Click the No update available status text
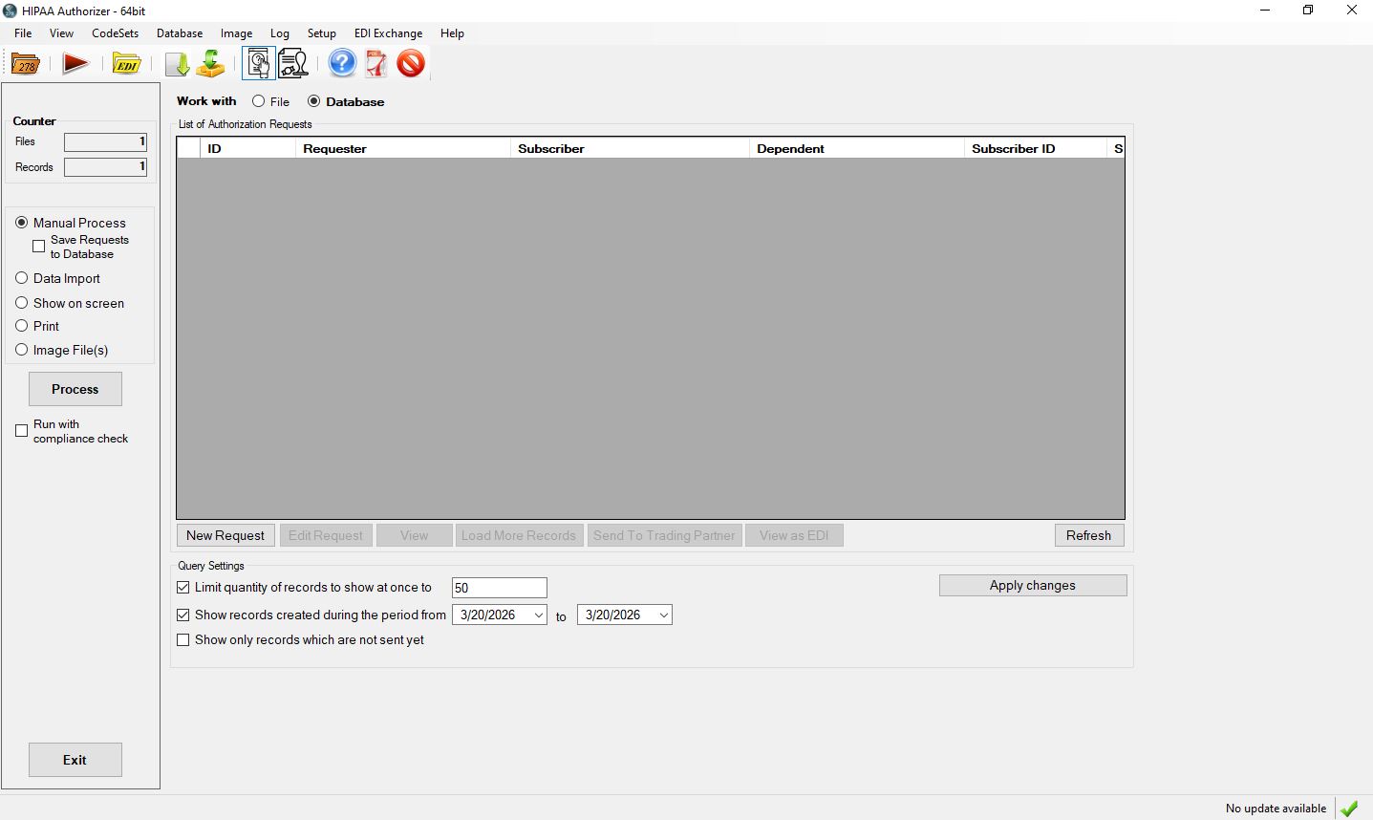Screen dimensions: 1373x820 1276,809
